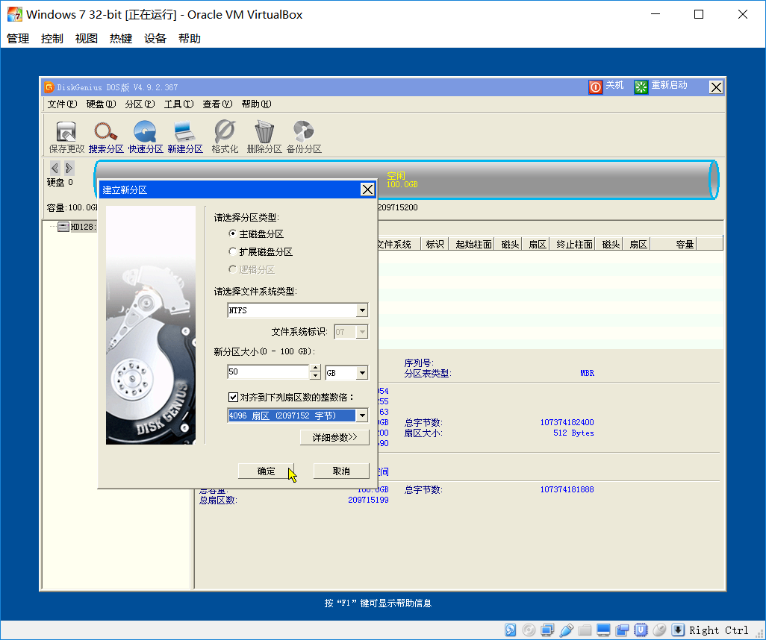Open the NTFS file system dropdown
The width and height of the screenshot is (766, 640).
pos(362,310)
